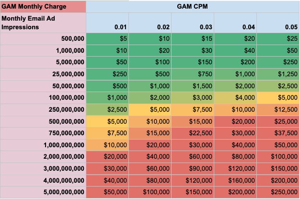300x199 pixels.
Task: Click the $37,500 cell
Action: 278,133
